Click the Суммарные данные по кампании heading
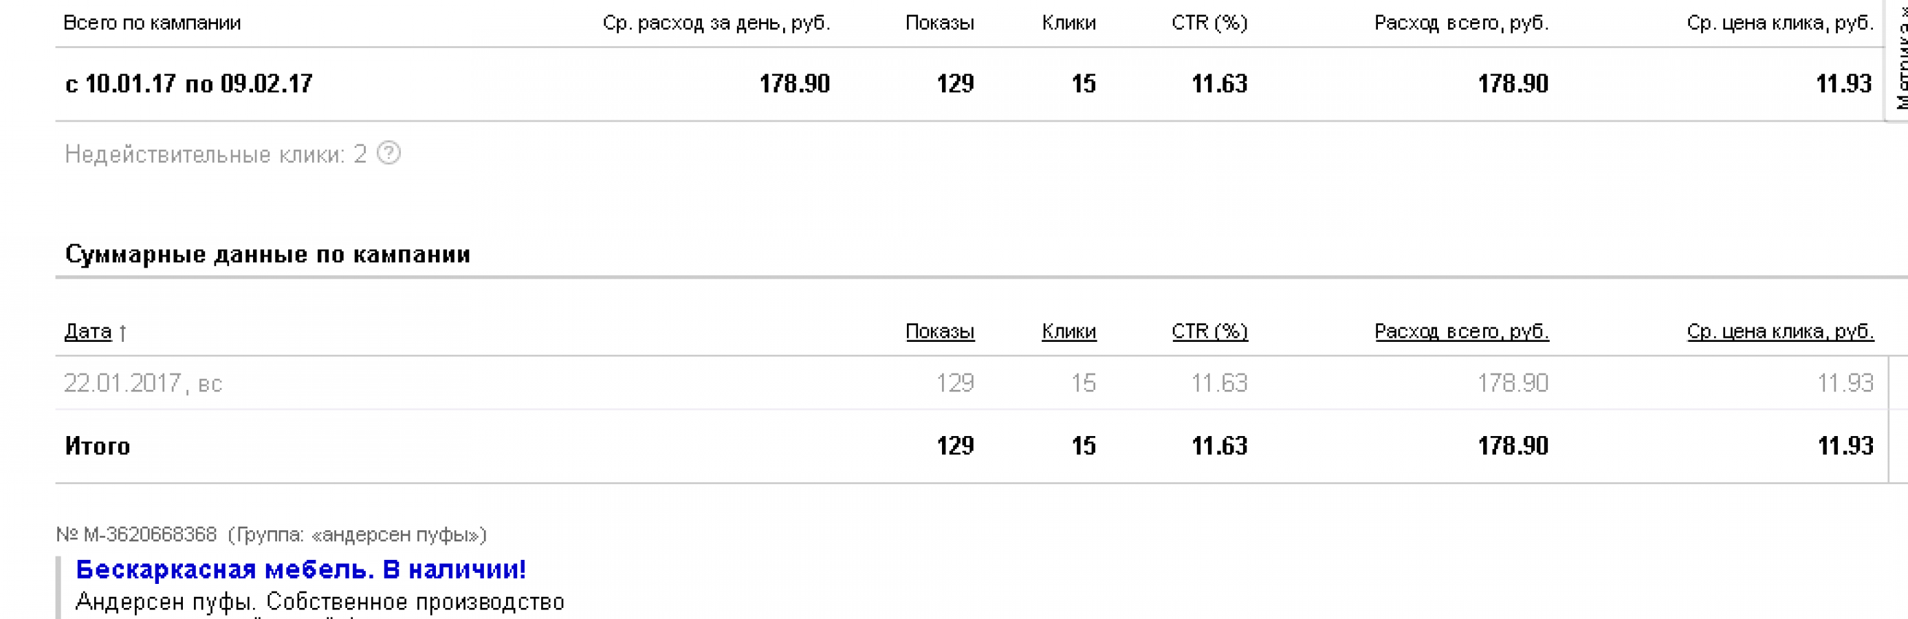Image resolution: width=1908 pixels, height=619 pixels. click(267, 254)
